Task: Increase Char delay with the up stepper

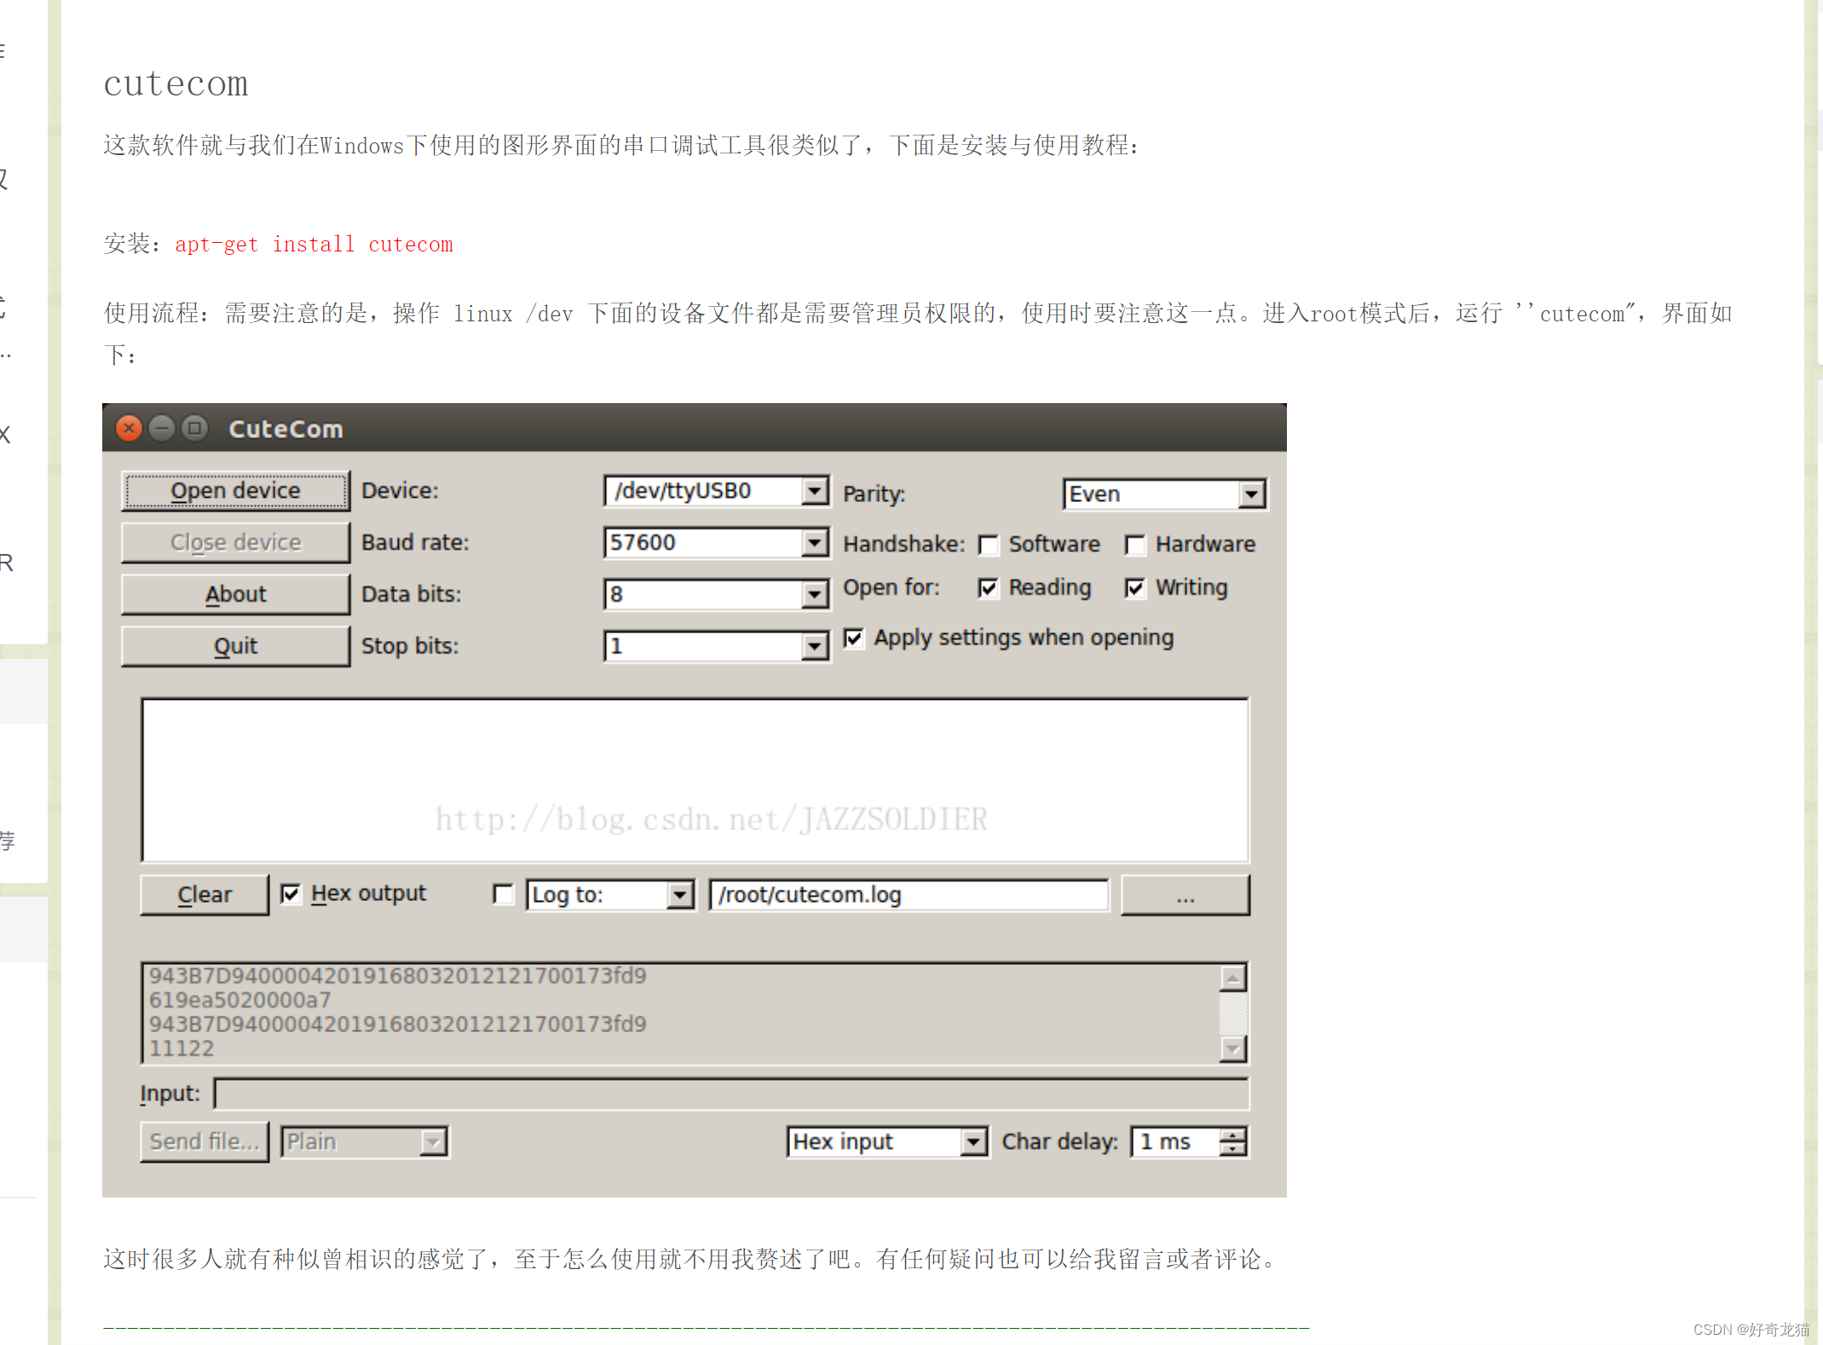Action: pyautogui.click(x=1232, y=1134)
